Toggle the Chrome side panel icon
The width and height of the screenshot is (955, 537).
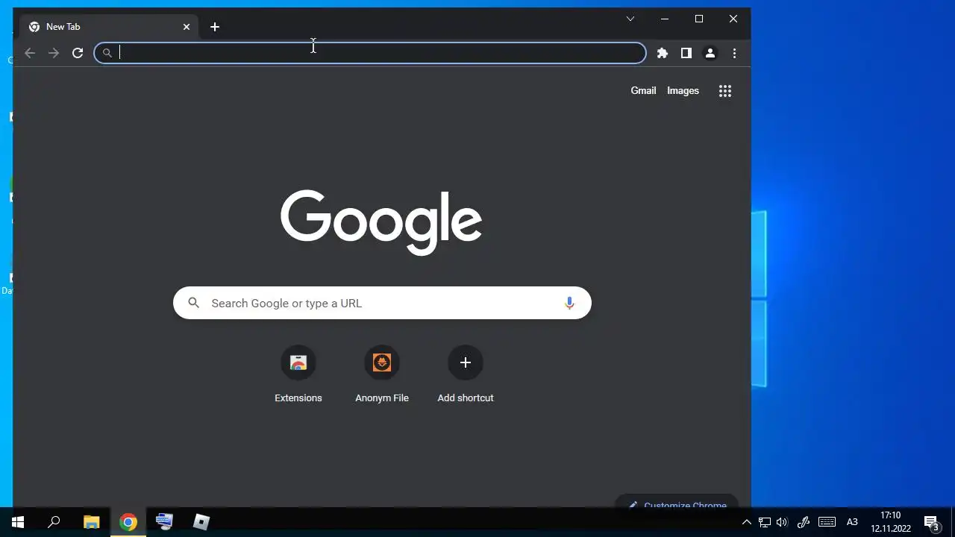pyautogui.click(x=686, y=53)
